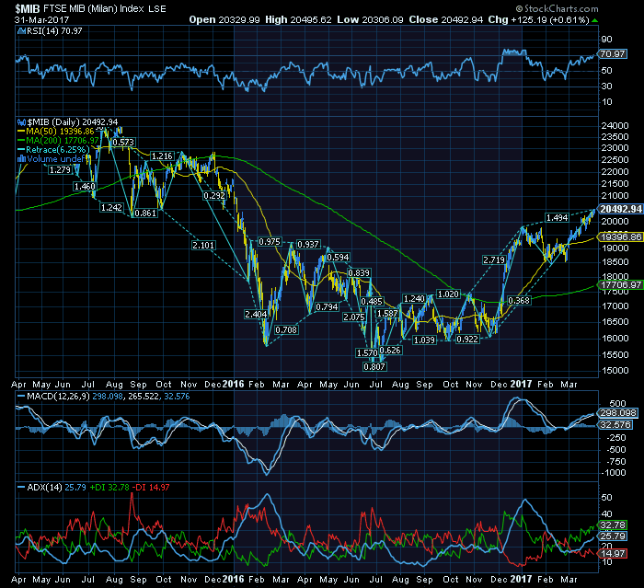Screen dimensions: 644x588
Task: Click the 0.626 retracement label
Action: click(x=390, y=350)
